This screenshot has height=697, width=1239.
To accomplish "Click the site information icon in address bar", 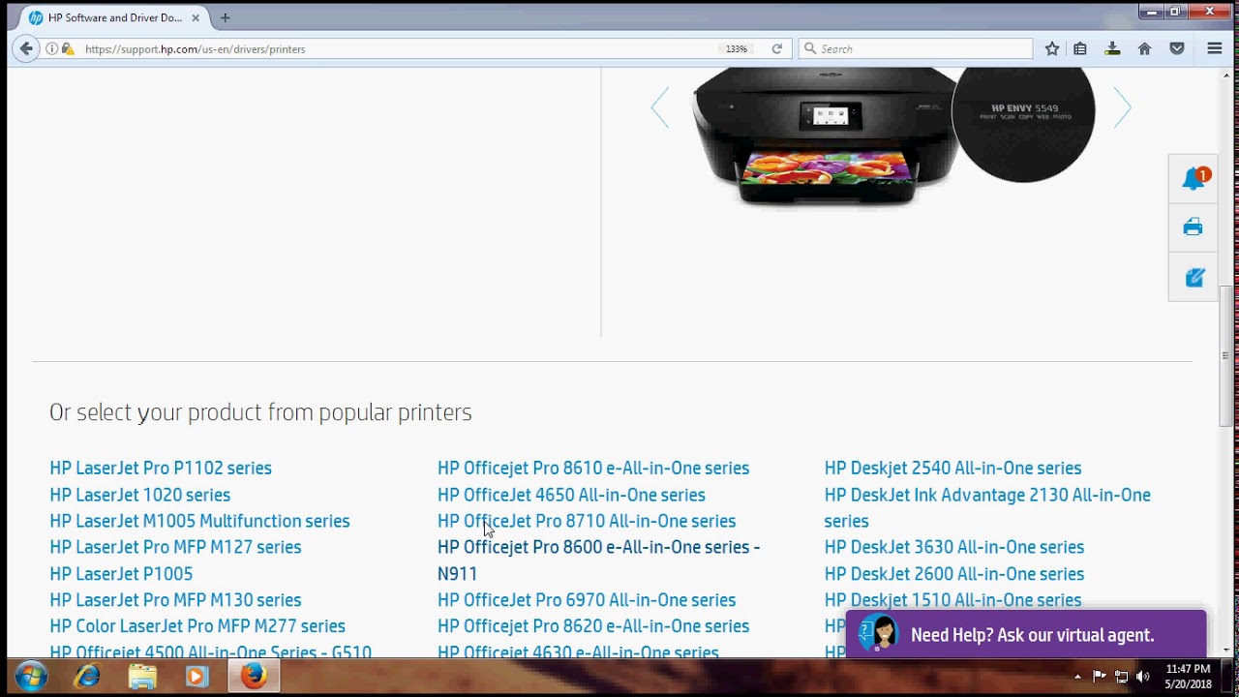I will pyautogui.click(x=51, y=48).
